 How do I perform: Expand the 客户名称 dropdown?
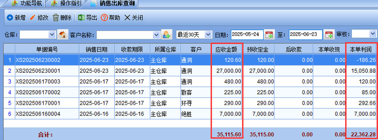(x=157, y=35)
